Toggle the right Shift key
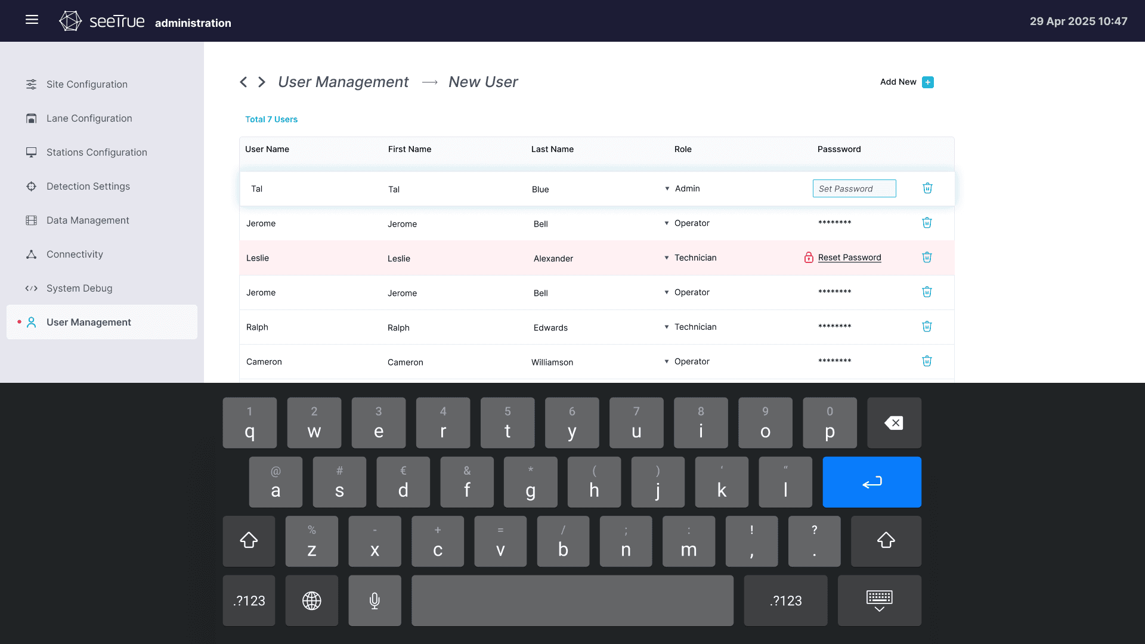Screen dimensions: 1145x644 click(x=886, y=541)
